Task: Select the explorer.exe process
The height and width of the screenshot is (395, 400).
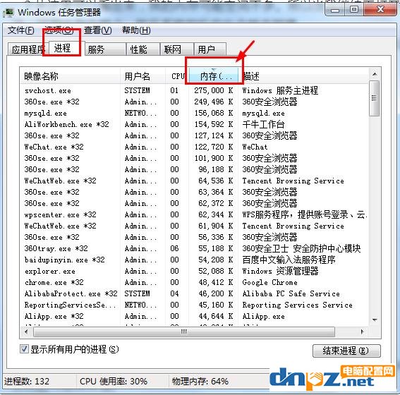Action: (x=50, y=271)
